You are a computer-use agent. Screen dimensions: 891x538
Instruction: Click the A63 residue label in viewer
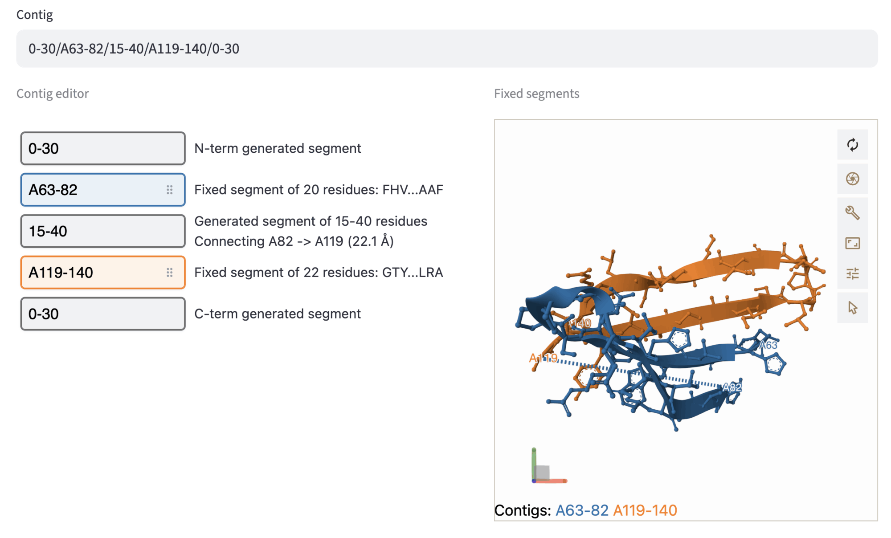[768, 345]
